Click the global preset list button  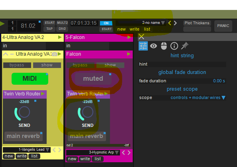pos(147,29)
